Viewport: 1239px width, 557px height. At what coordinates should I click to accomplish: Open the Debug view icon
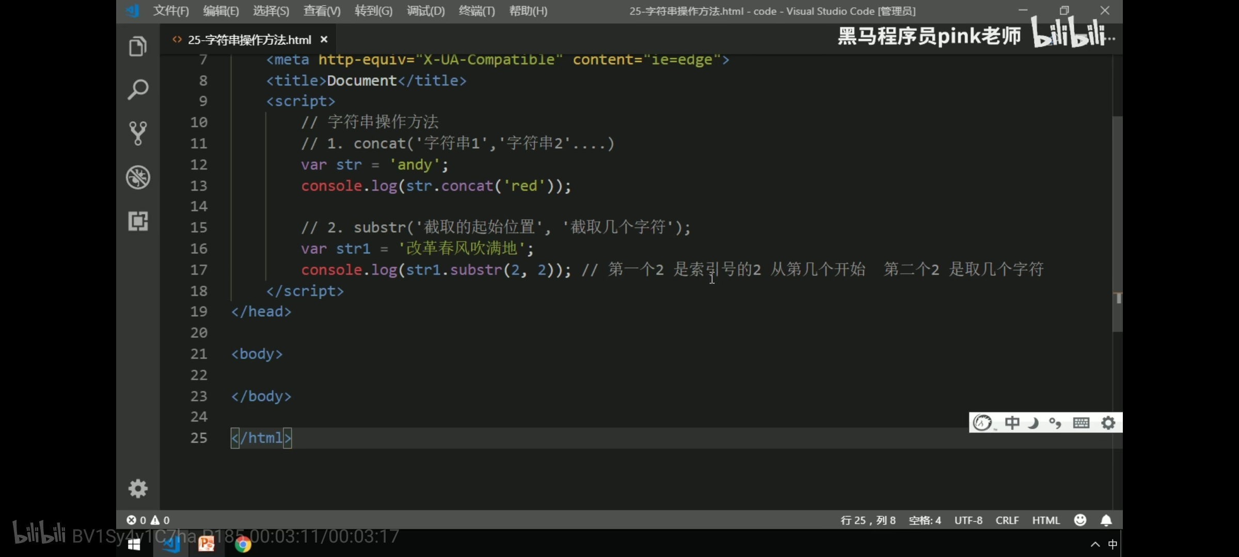tap(138, 177)
